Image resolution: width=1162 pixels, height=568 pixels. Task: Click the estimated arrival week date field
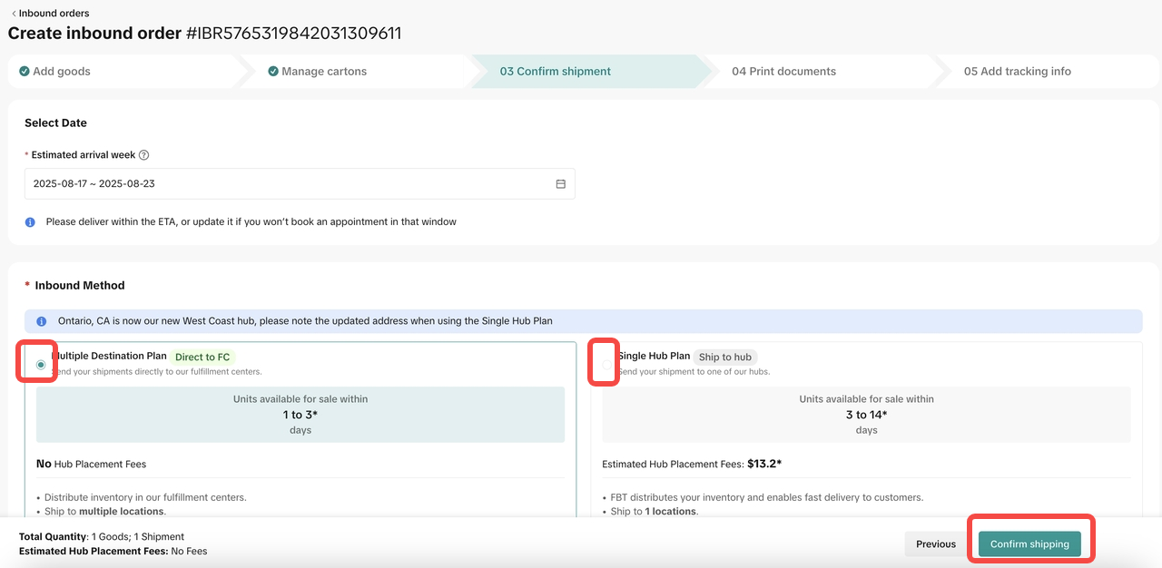(x=290, y=183)
